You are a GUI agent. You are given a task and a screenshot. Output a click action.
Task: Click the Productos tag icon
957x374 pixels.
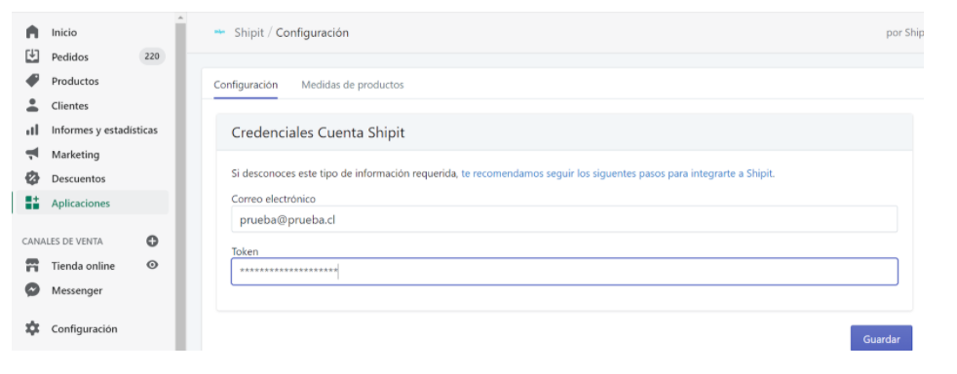coord(32,81)
